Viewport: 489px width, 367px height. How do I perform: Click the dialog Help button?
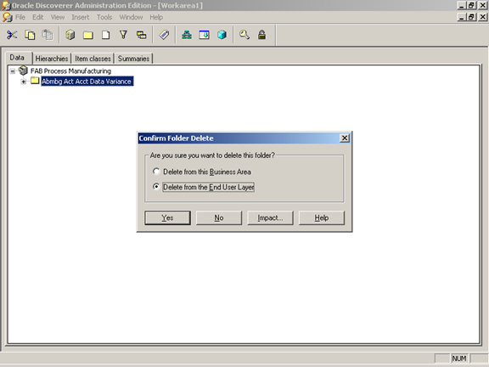pyautogui.click(x=322, y=217)
